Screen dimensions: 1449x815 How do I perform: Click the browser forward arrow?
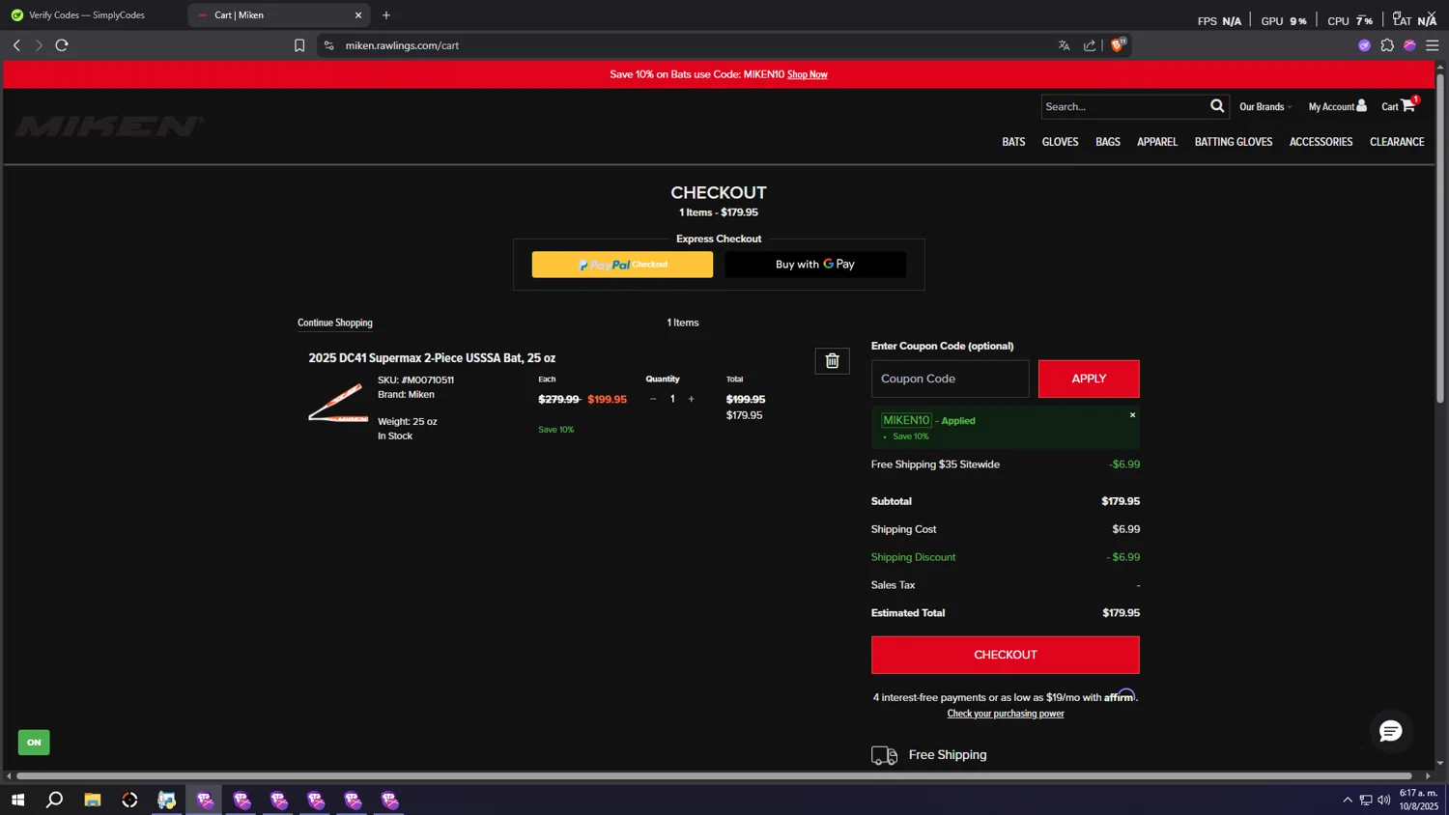pos(39,45)
